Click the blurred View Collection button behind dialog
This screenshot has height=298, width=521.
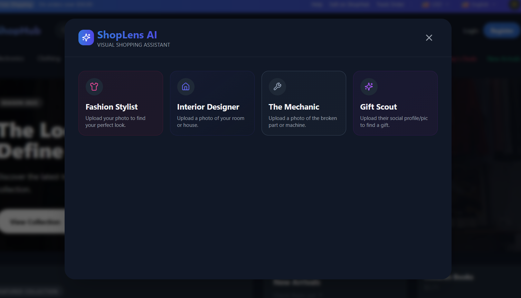33,221
